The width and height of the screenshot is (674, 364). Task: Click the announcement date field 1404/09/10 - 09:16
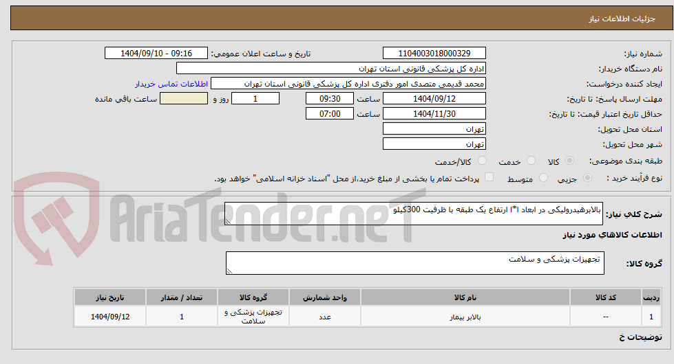point(156,53)
